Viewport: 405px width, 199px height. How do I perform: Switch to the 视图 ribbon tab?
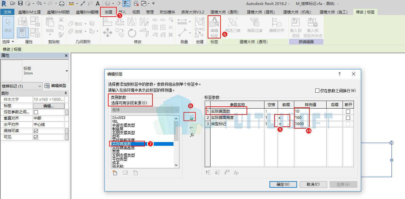point(136,12)
